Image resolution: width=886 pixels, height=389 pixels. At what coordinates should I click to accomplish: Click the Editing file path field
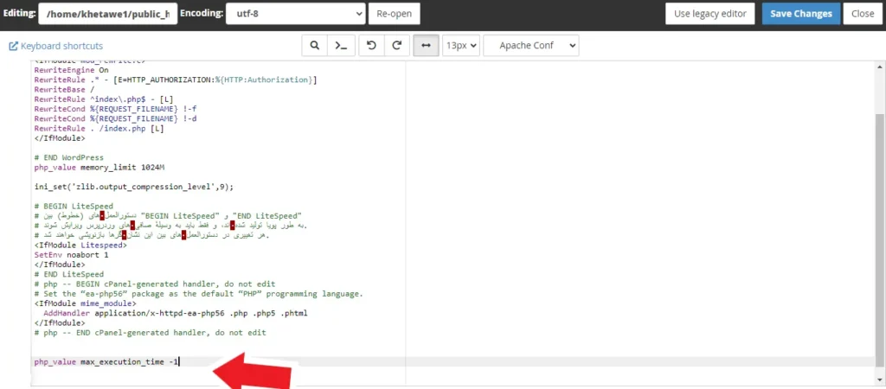click(107, 14)
